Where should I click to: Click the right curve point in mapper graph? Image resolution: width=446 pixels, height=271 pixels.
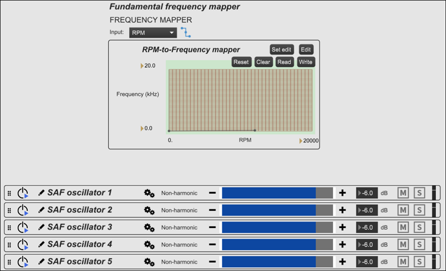(x=255, y=131)
